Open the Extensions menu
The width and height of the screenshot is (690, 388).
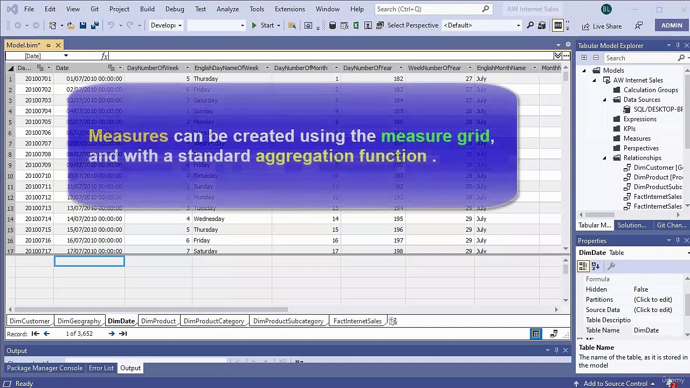click(x=289, y=9)
